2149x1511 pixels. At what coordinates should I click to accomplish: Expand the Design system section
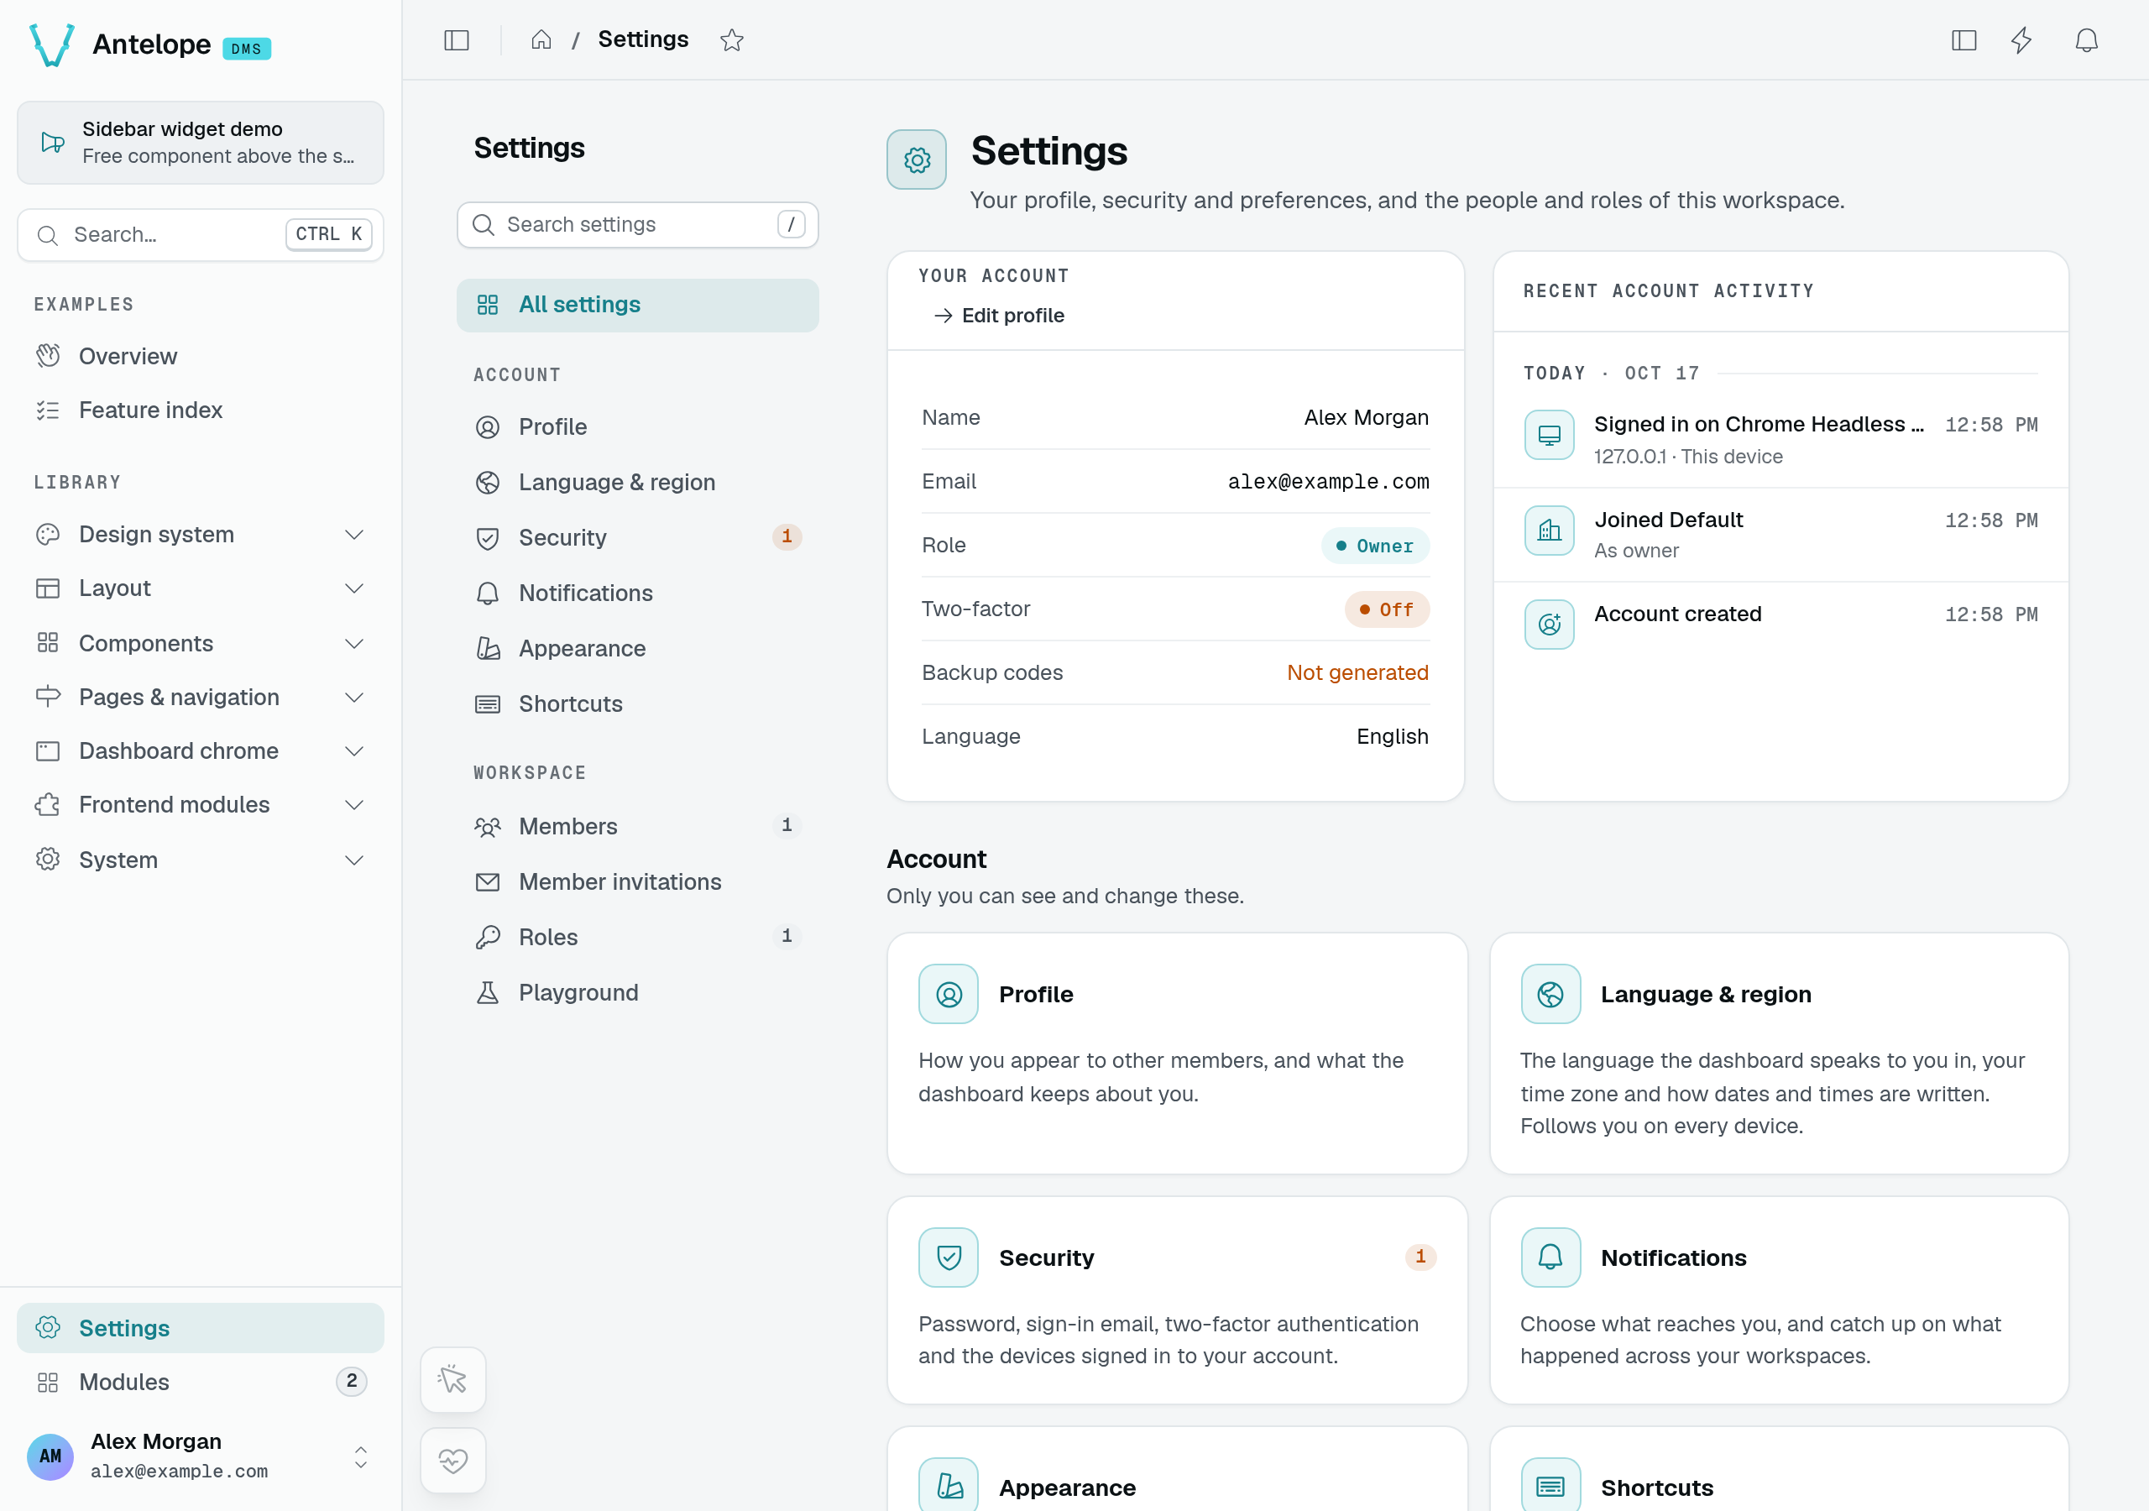coord(201,535)
